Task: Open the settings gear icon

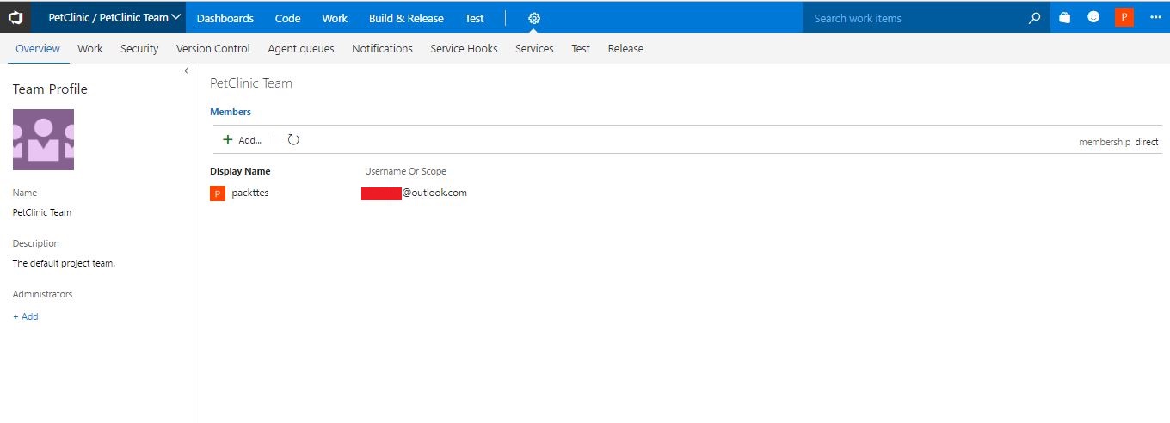Action: point(534,18)
